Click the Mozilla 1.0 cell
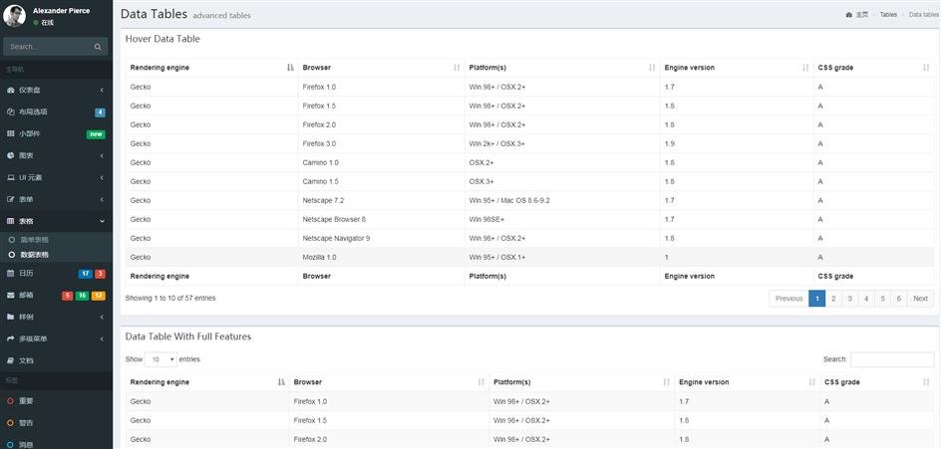 click(381, 257)
